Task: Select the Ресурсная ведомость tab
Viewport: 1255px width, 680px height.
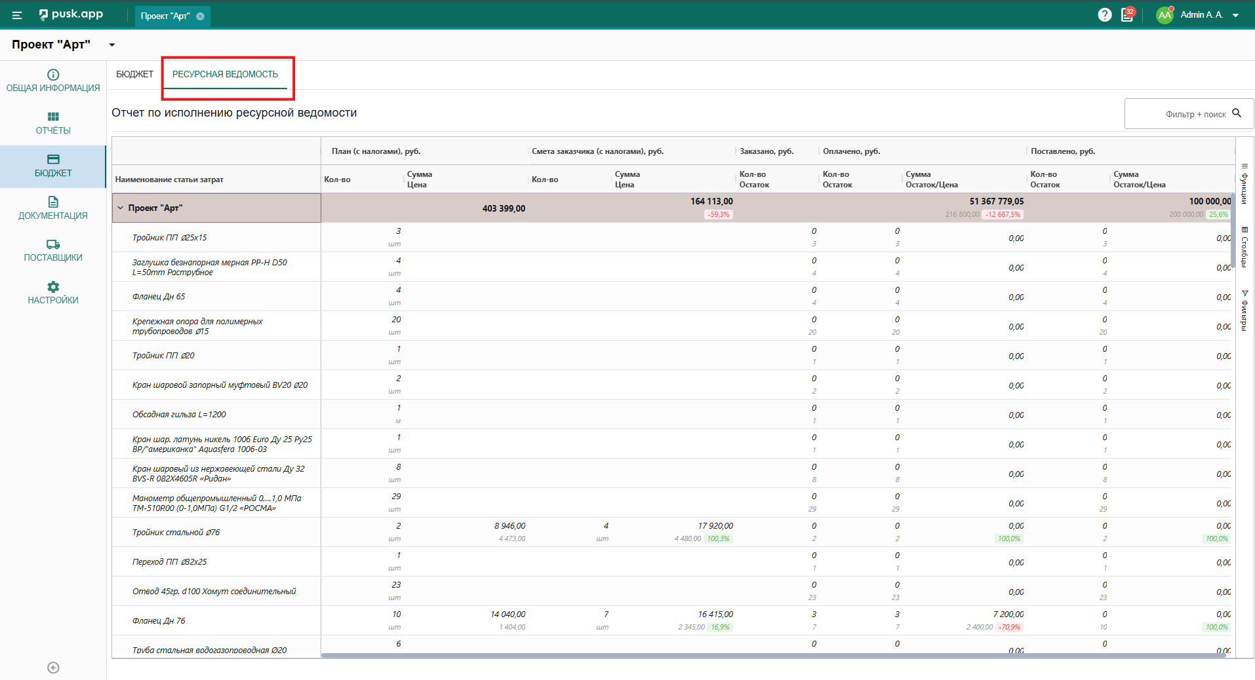Action: point(225,74)
